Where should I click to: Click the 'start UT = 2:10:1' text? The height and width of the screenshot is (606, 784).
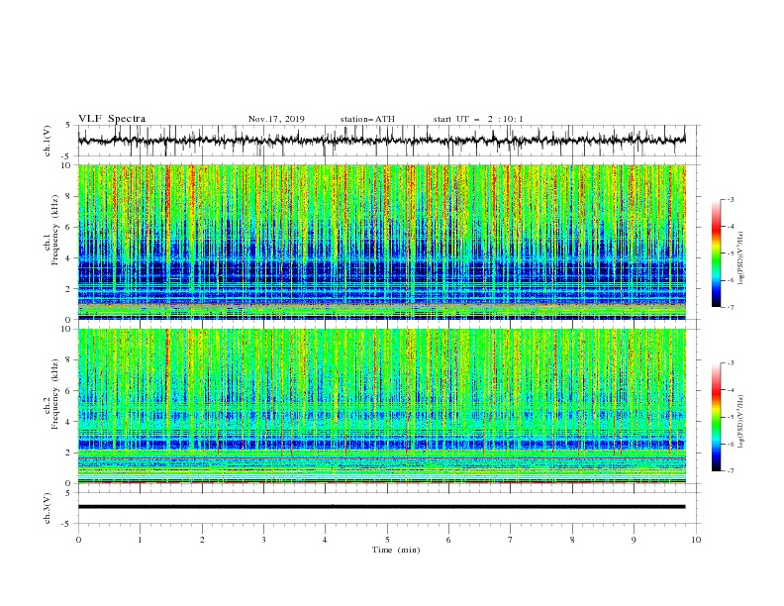tap(478, 119)
